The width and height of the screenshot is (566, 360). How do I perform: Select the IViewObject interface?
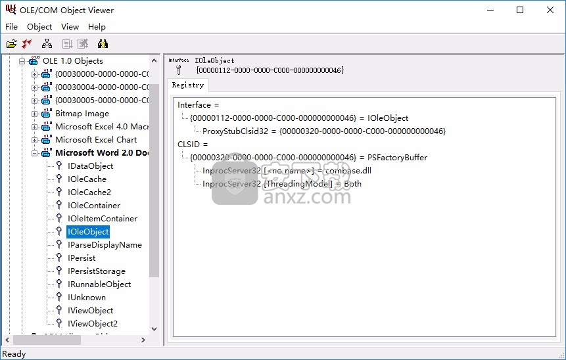tap(90, 311)
